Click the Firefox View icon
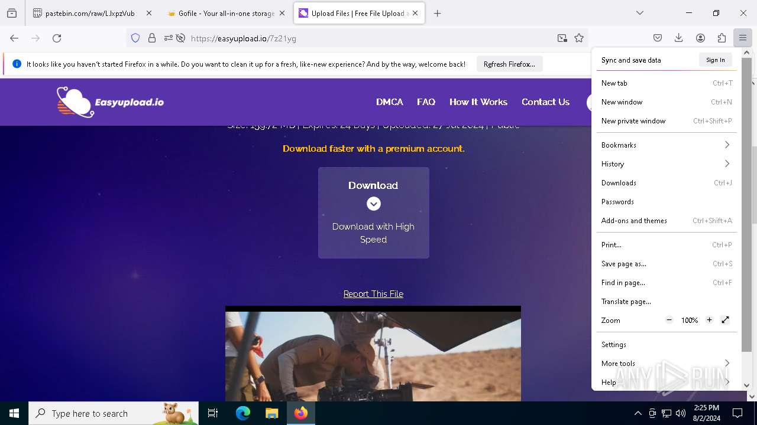This screenshot has height=425, width=757. point(12,13)
